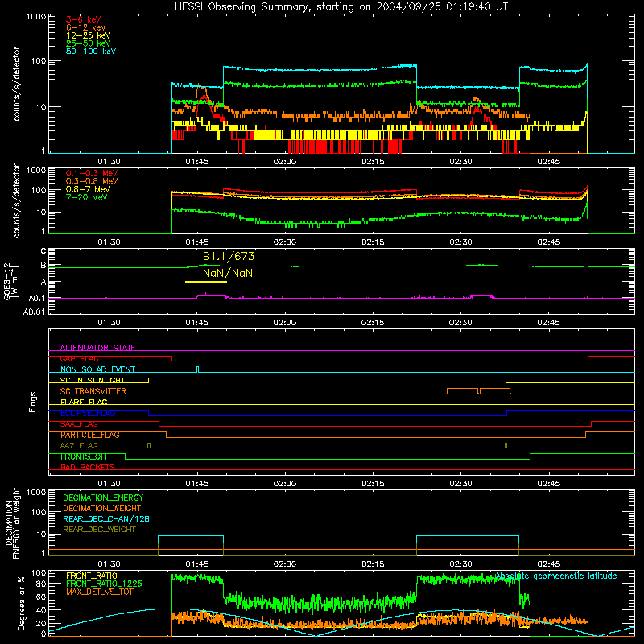Click the NaN/NaN annotation in GOES panel
This screenshot has width=644, height=644.
pos(228,273)
